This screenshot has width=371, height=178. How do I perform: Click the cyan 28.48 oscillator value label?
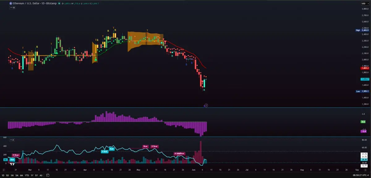pyautogui.click(x=364, y=160)
